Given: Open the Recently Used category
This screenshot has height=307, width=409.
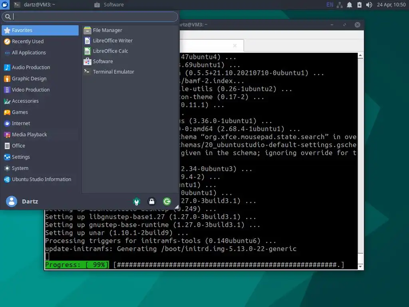Looking at the screenshot, I should (x=40, y=42).
